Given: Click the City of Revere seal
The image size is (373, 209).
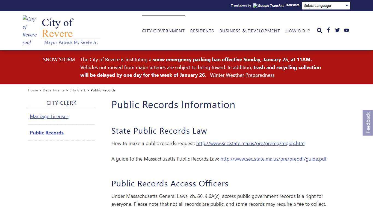Looking at the screenshot, I should (x=29, y=30).
